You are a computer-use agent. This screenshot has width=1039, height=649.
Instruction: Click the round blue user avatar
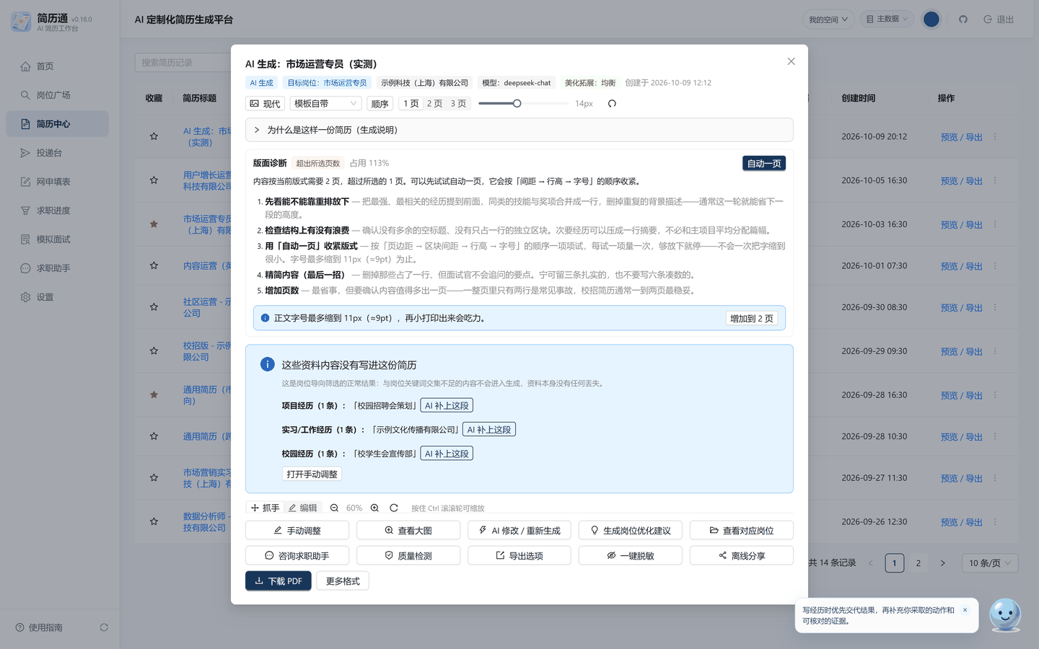(931, 19)
